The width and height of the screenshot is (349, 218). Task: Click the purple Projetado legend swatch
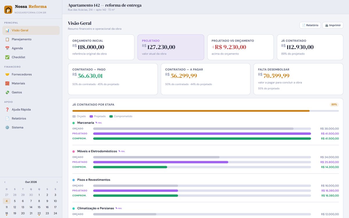[91, 117]
